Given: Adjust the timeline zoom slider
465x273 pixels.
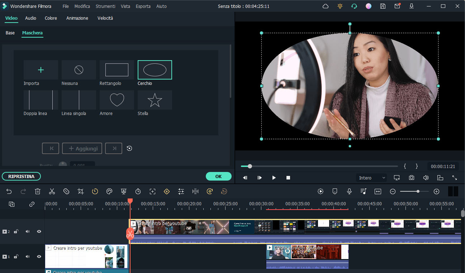Looking at the screenshot, I should coord(414,192).
